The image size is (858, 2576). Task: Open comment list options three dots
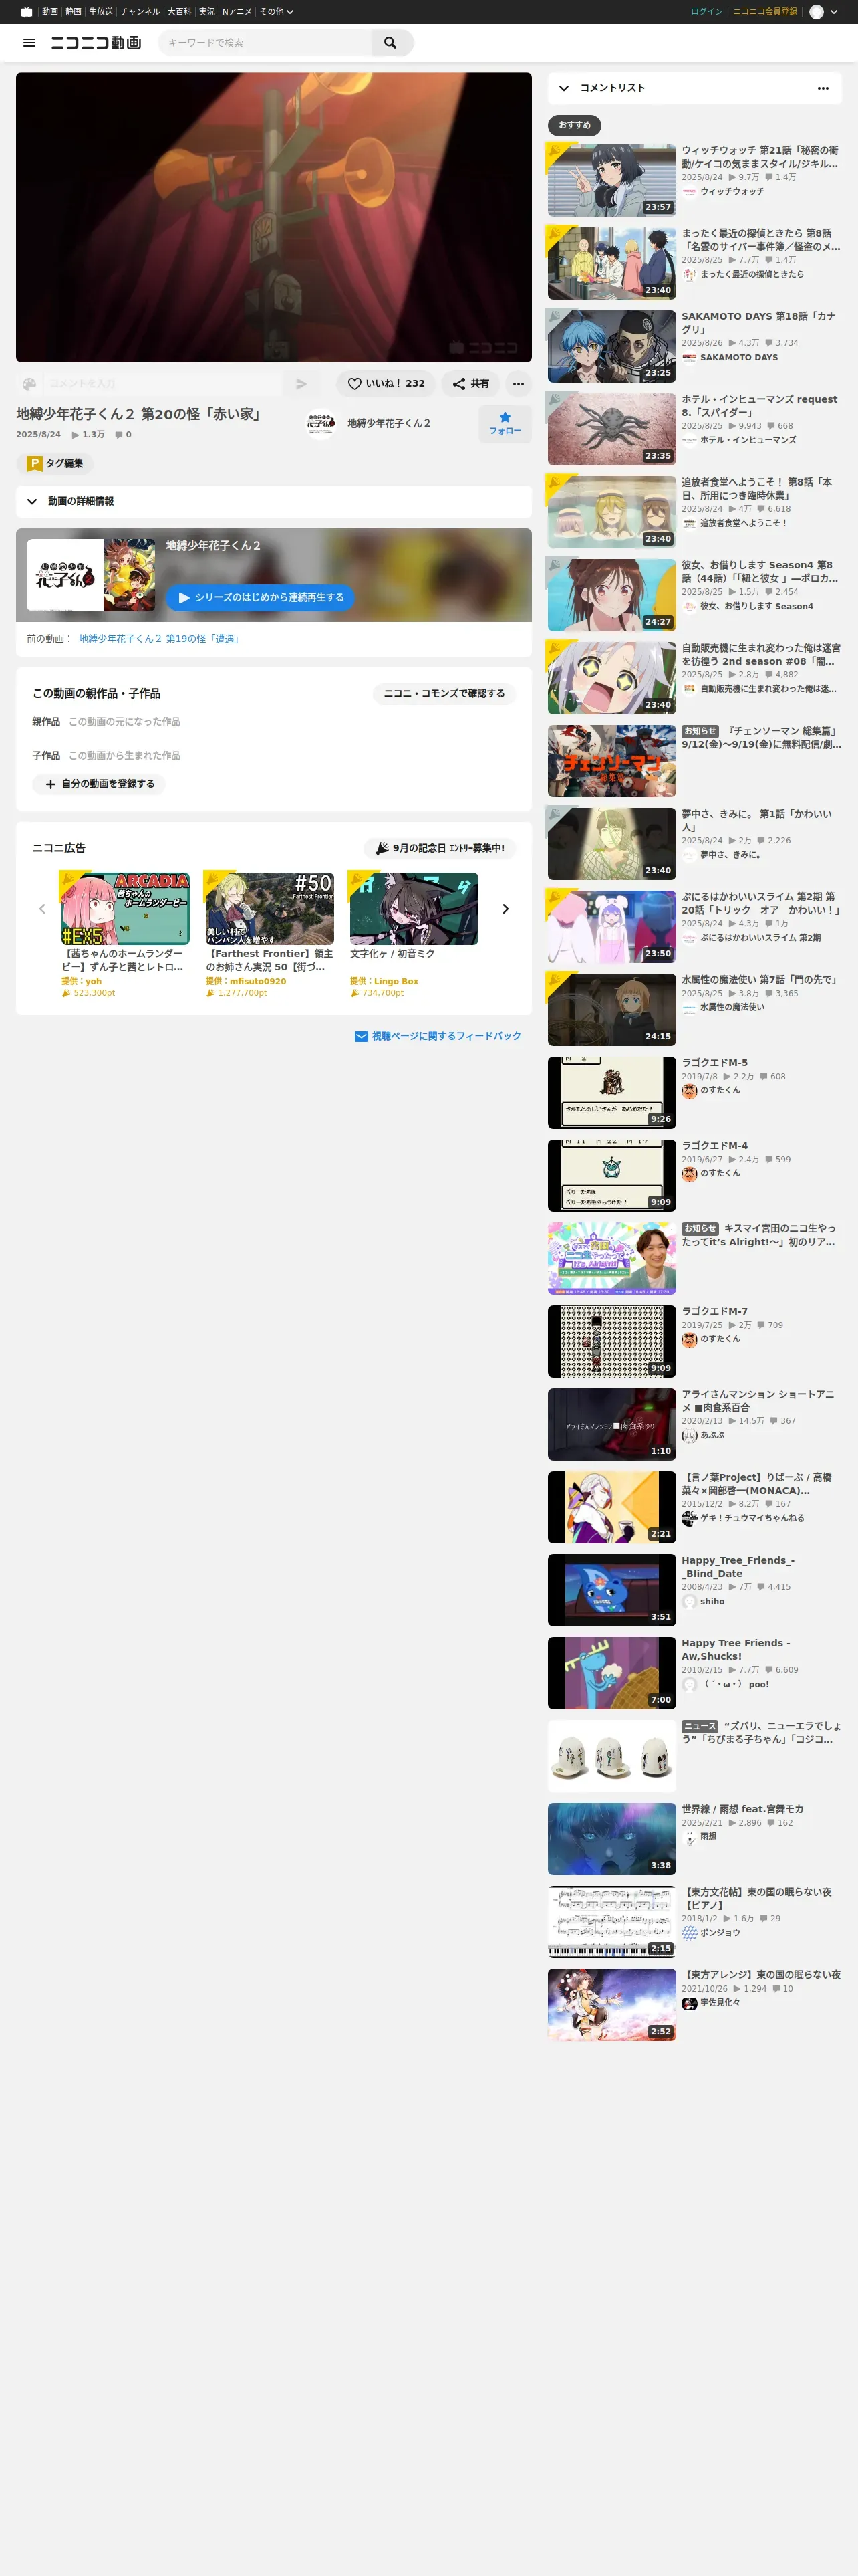823,88
